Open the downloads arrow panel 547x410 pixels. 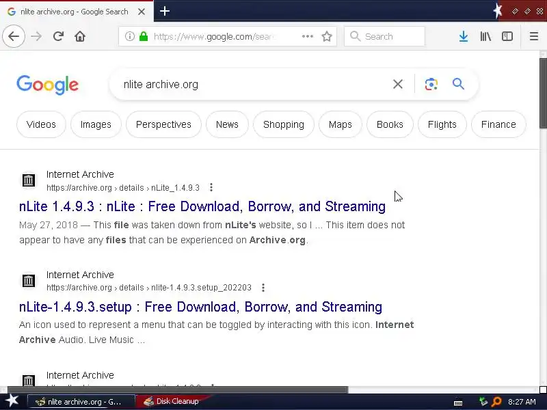464,36
